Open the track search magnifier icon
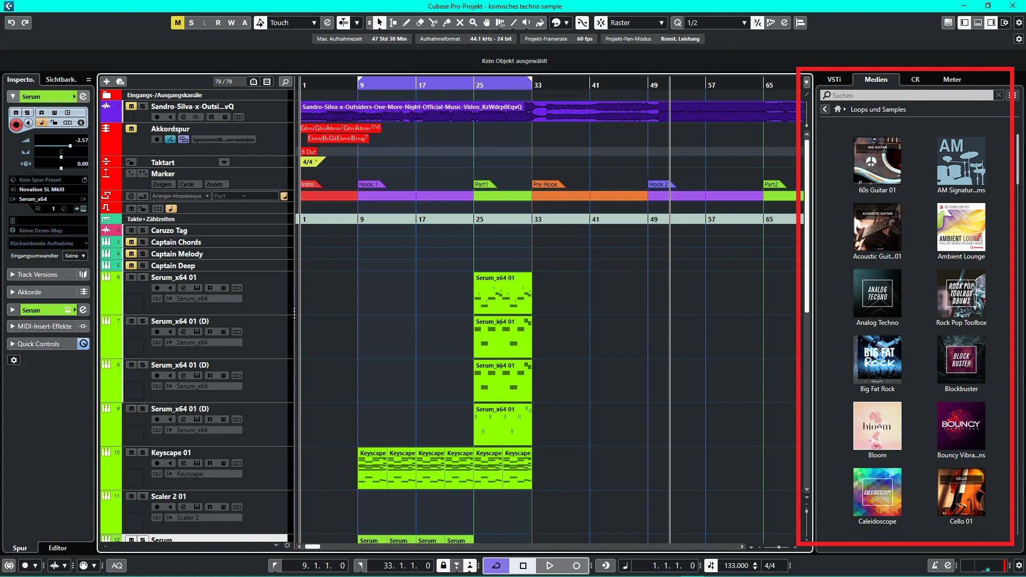 [x=285, y=81]
